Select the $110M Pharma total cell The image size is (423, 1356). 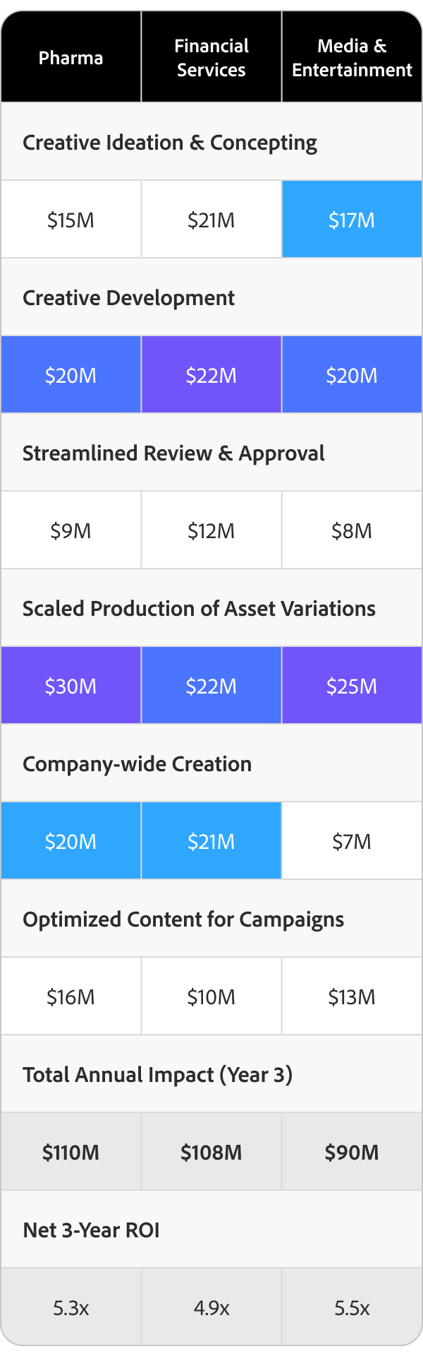[x=70, y=1152]
